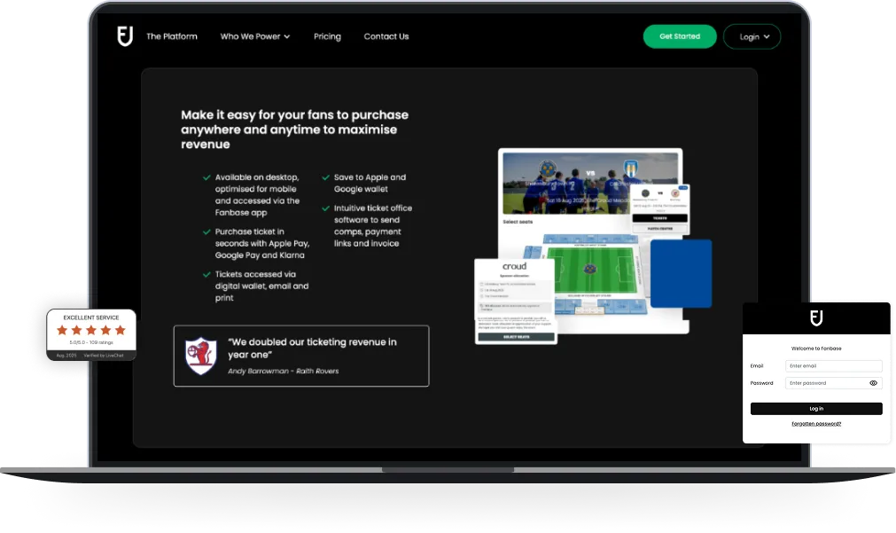Focus the Enter email input field
The height and width of the screenshot is (533, 896).
click(833, 365)
